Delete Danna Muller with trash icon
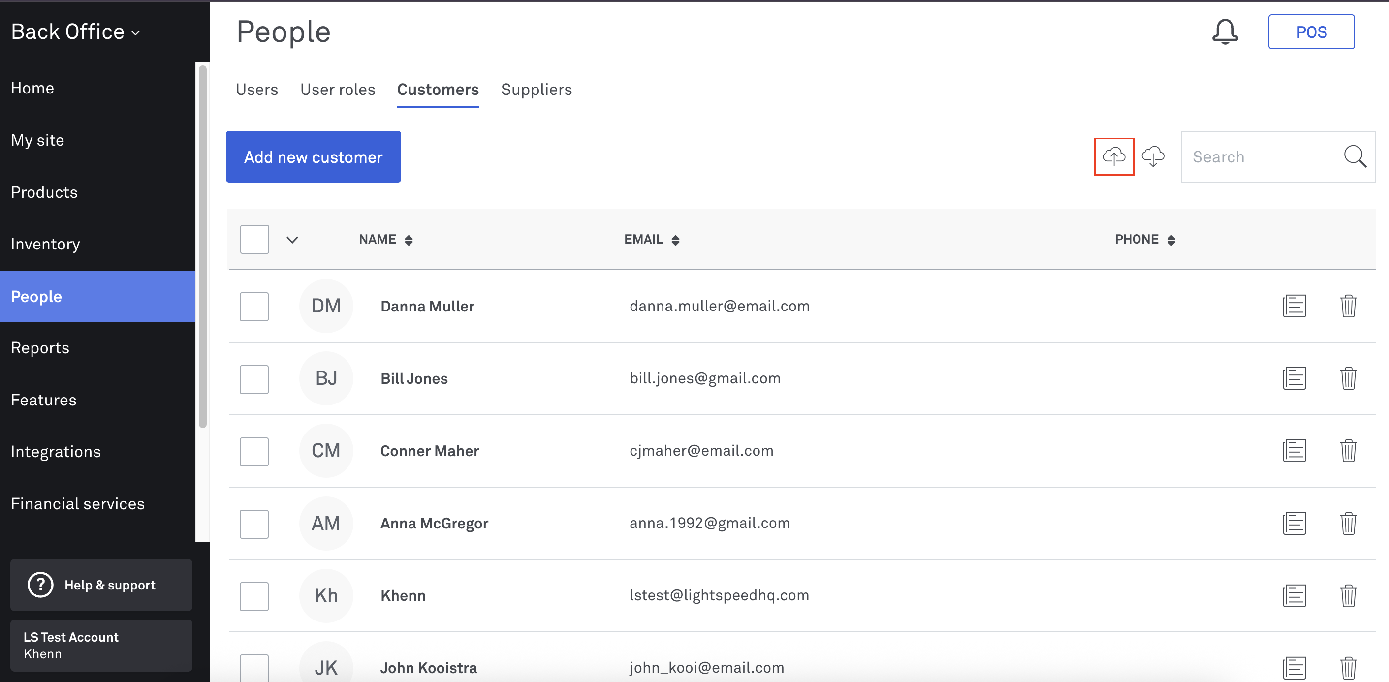 coord(1348,306)
